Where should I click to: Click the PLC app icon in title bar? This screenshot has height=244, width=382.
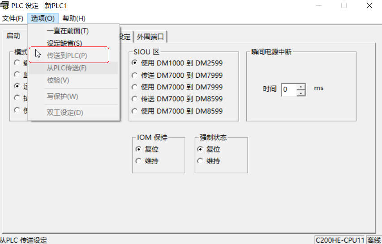tap(5, 6)
